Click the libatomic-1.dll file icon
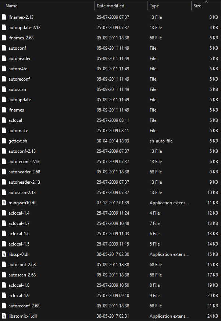 [x=4, y=316]
